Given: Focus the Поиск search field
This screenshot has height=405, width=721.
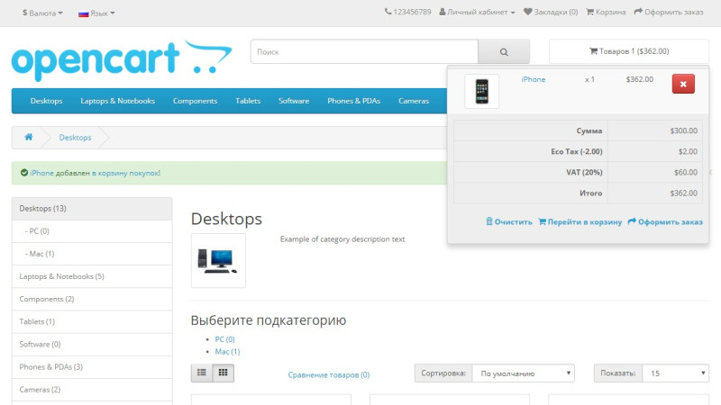Looking at the screenshot, I should pyautogui.click(x=364, y=51).
